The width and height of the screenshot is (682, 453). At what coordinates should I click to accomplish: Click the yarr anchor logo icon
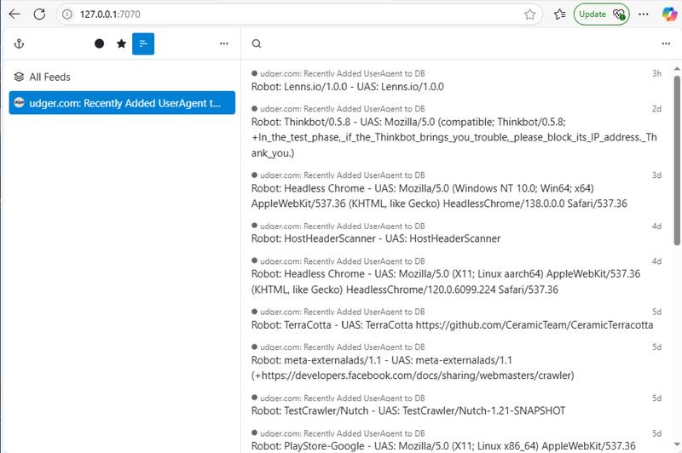pyautogui.click(x=19, y=43)
